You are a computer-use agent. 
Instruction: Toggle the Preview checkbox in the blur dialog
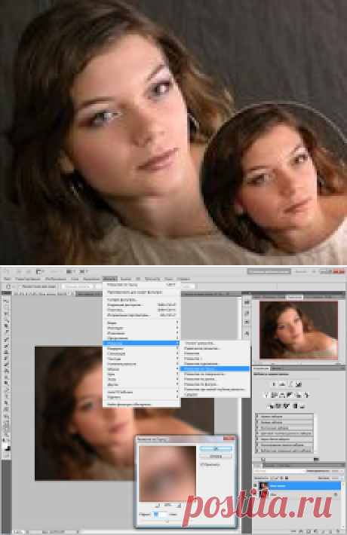pos(202,464)
